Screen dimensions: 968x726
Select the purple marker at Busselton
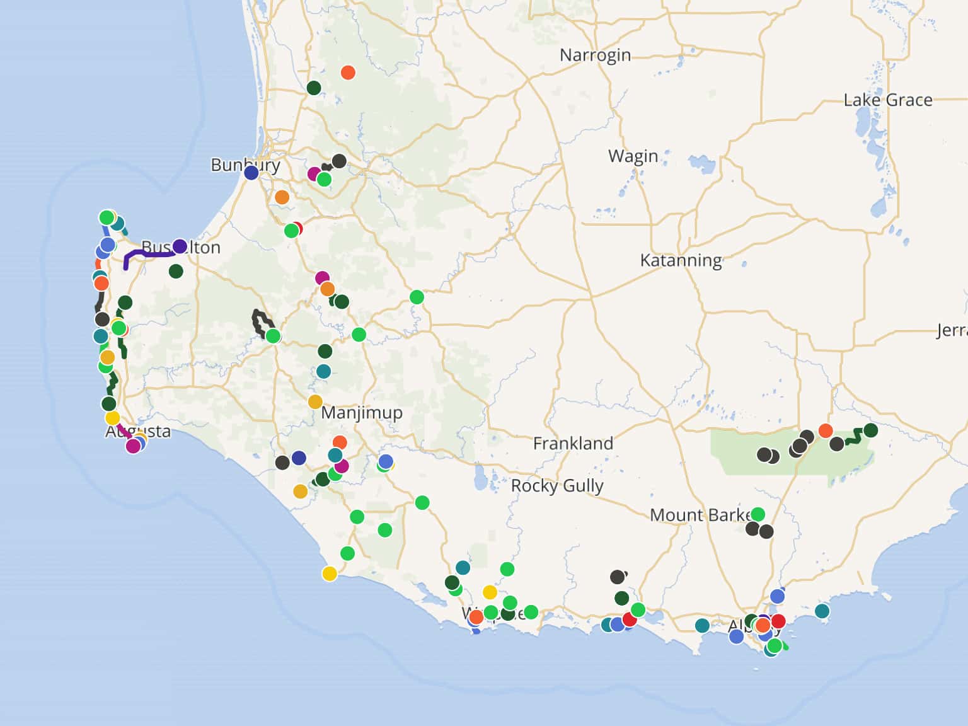click(x=180, y=246)
